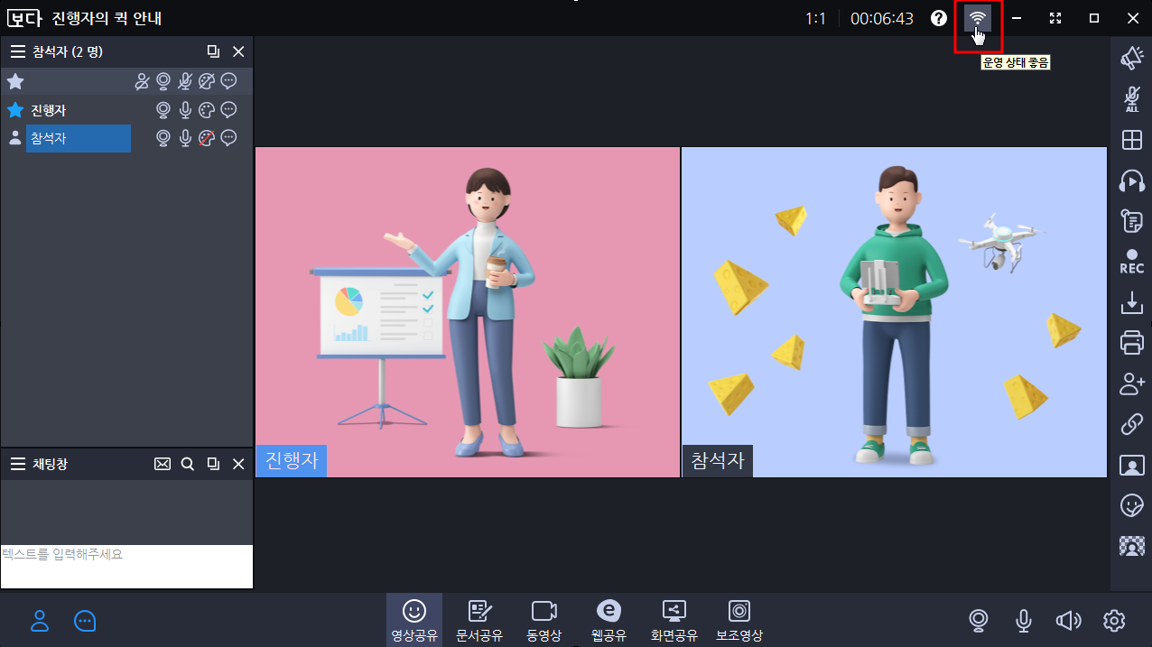Toggle speaker sound in bottom bar
This screenshot has width=1152, height=647.
[1069, 621]
